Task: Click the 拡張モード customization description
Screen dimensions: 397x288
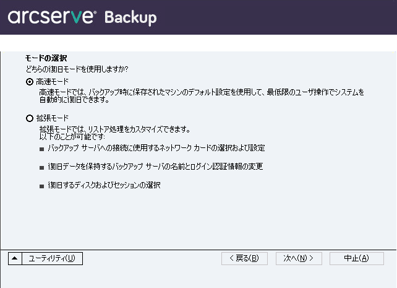Action: tap(115, 129)
